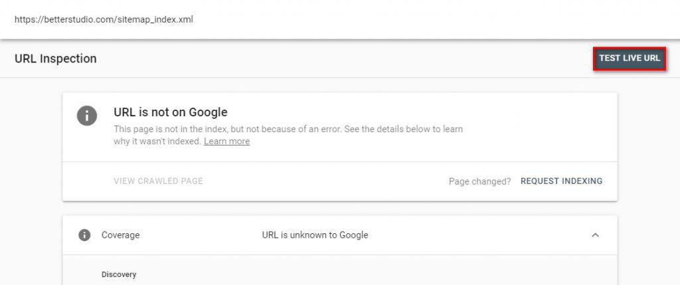The image size is (680, 285).
Task: Click the greyed VIEW CRAWLED PAGE button
Action: coord(158,181)
